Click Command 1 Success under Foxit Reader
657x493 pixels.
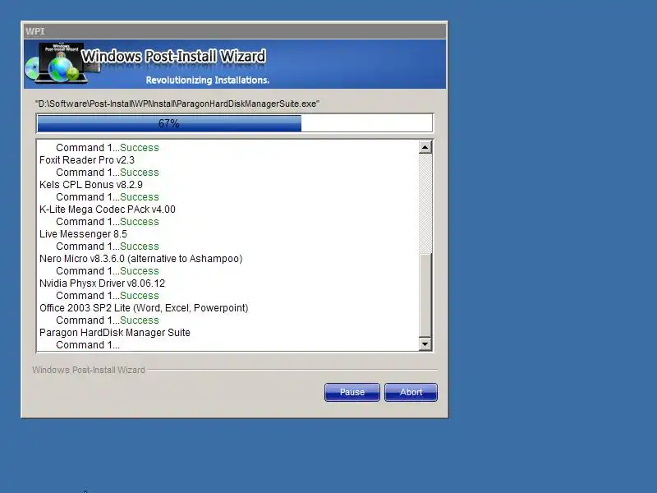point(108,173)
